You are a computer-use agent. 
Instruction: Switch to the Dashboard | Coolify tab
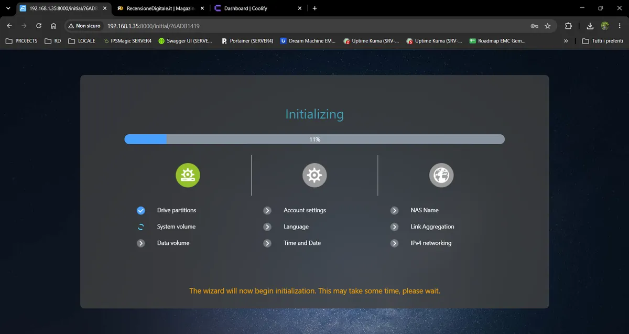point(258,8)
